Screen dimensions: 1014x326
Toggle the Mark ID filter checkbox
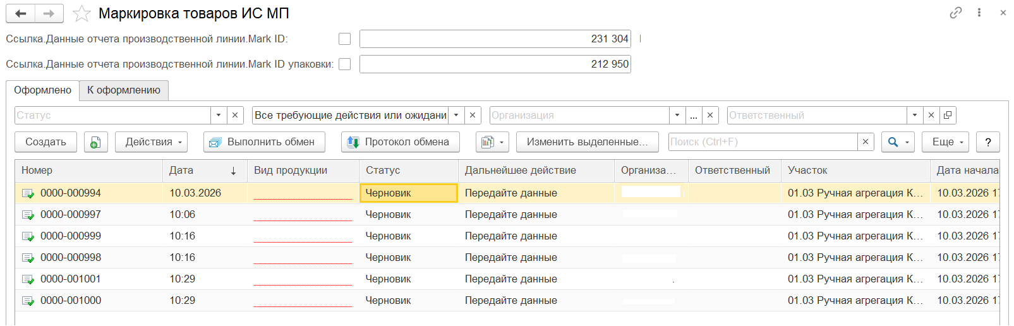(x=344, y=39)
